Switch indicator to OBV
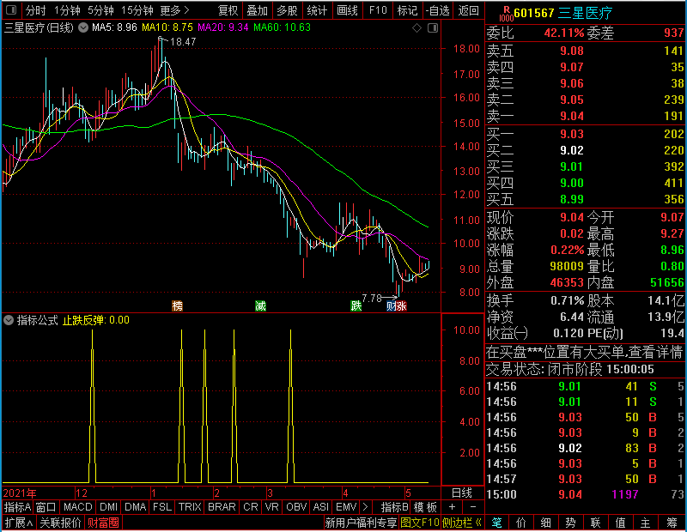687x532 pixels. click(x=296, y=507)
